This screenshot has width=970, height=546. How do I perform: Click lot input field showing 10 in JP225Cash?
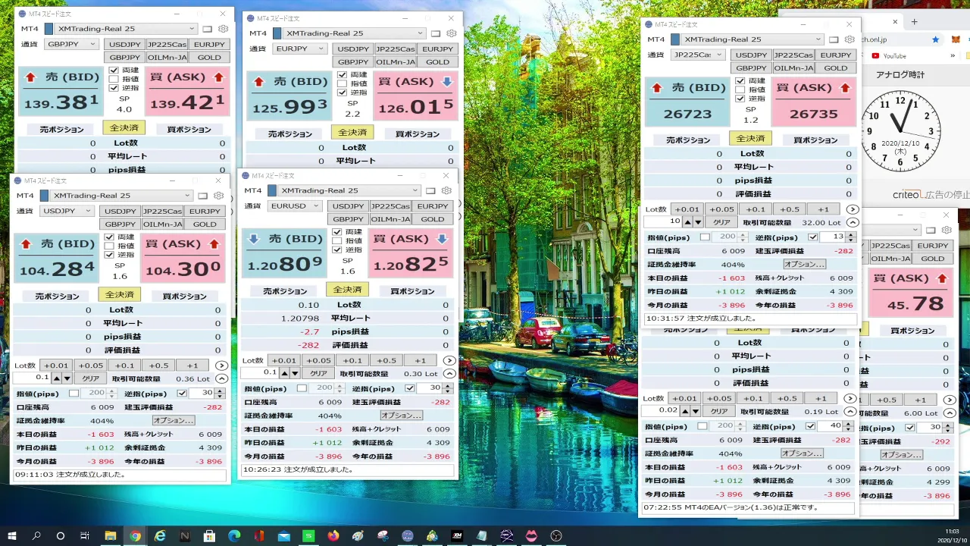coord(662,222)
